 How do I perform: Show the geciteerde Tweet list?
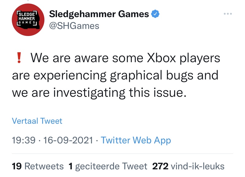(111, 166)
